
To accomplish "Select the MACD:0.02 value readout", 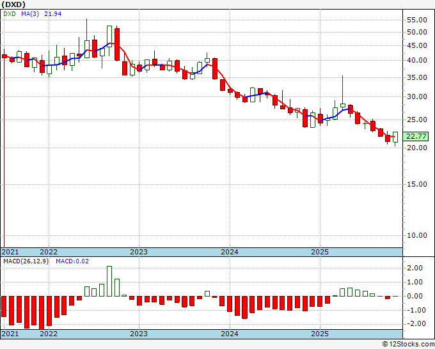I will coord(72,261).
